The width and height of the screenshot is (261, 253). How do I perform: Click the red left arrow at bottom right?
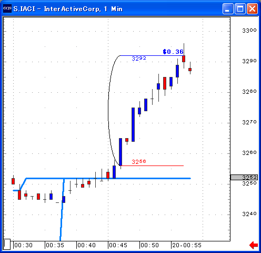pyautogui.click(x=254, y=245)
